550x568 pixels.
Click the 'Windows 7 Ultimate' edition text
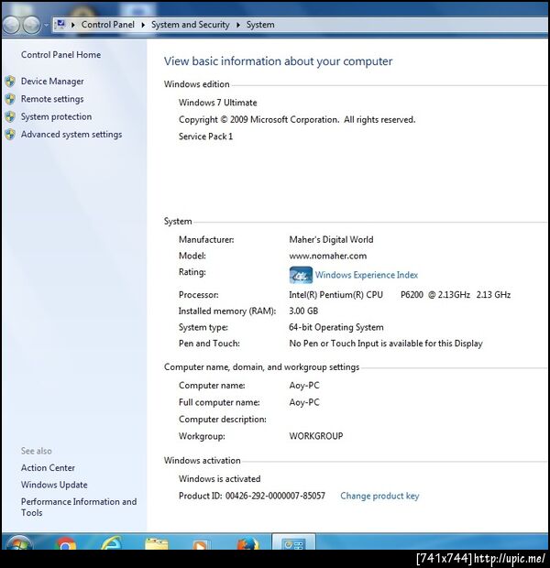(x=217, y=103)
